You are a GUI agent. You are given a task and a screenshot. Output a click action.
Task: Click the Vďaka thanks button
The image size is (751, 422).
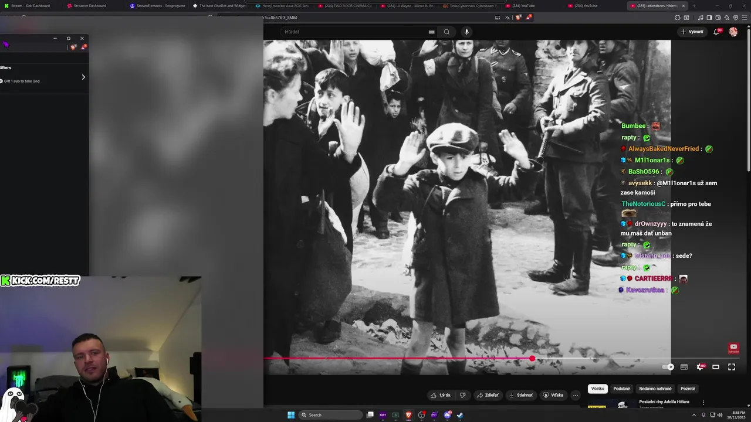click(553, 395)
